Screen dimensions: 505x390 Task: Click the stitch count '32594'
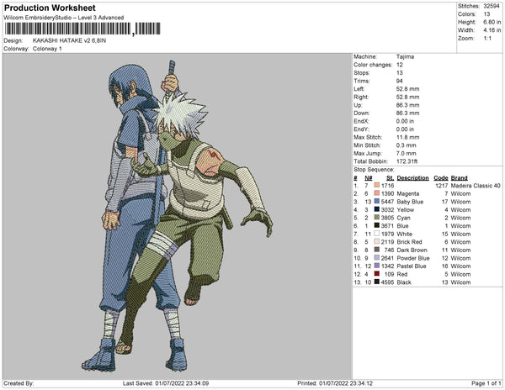[x=492, y=6]
